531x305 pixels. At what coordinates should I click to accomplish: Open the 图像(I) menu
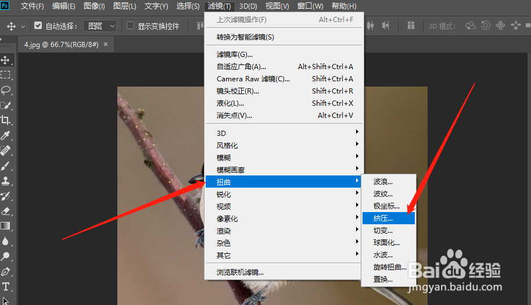point(94,6)
